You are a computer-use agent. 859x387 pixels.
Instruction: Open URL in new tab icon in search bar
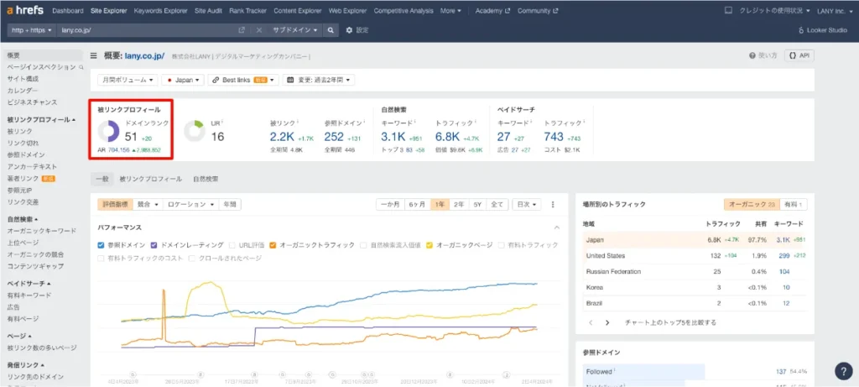[x=242, y=30]
